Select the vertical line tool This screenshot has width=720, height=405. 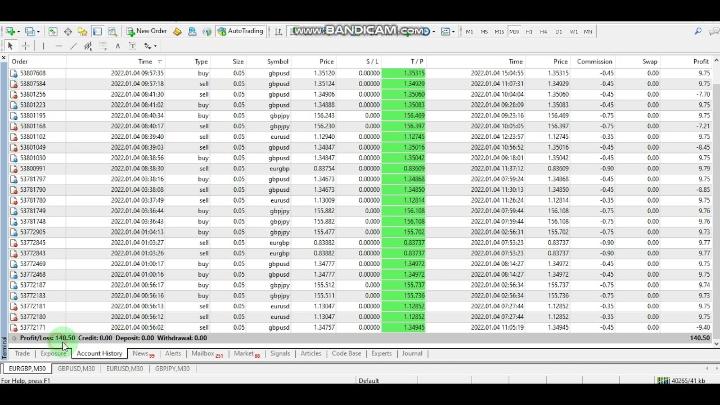[43, 46]
